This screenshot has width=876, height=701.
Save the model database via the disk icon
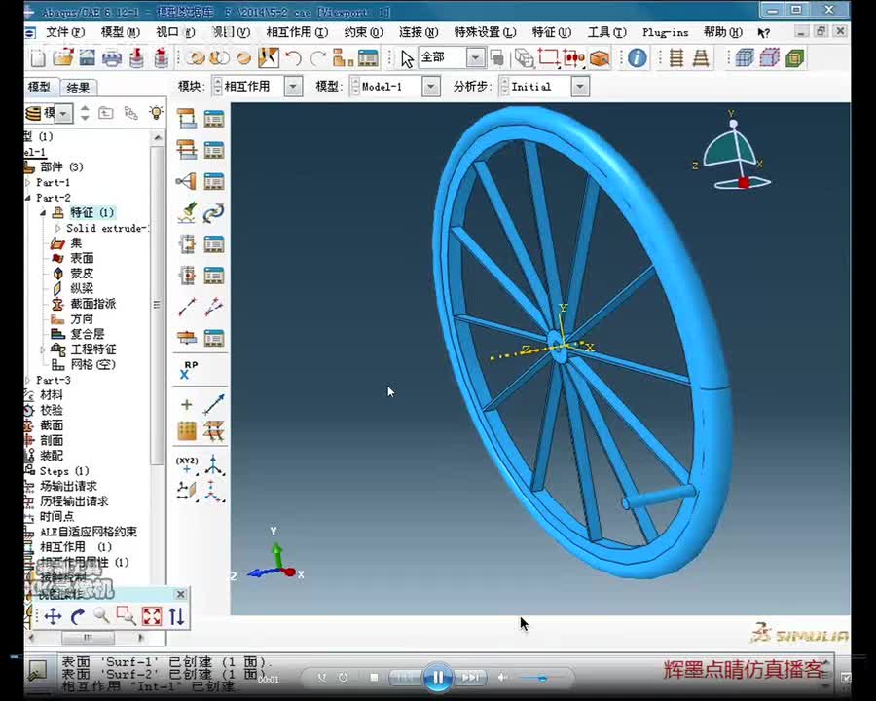pos(88,58)
